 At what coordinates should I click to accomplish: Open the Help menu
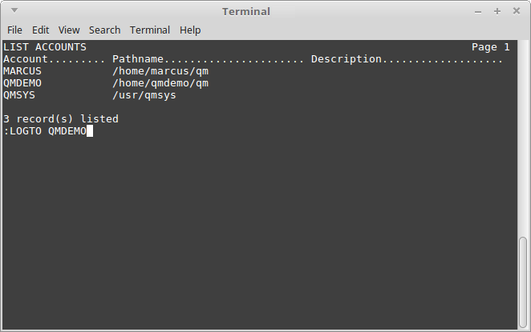pos(190,30)
